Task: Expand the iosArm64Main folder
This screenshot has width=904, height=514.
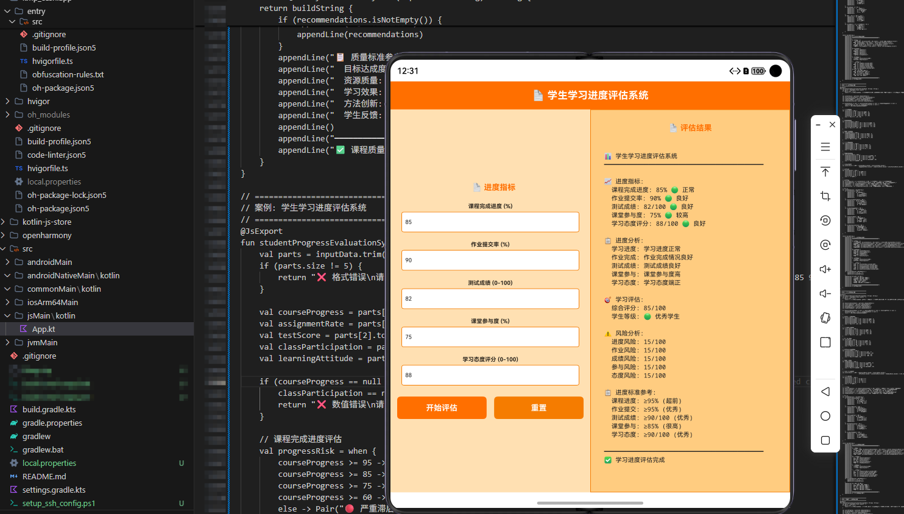Action: (x=7, y=302)
